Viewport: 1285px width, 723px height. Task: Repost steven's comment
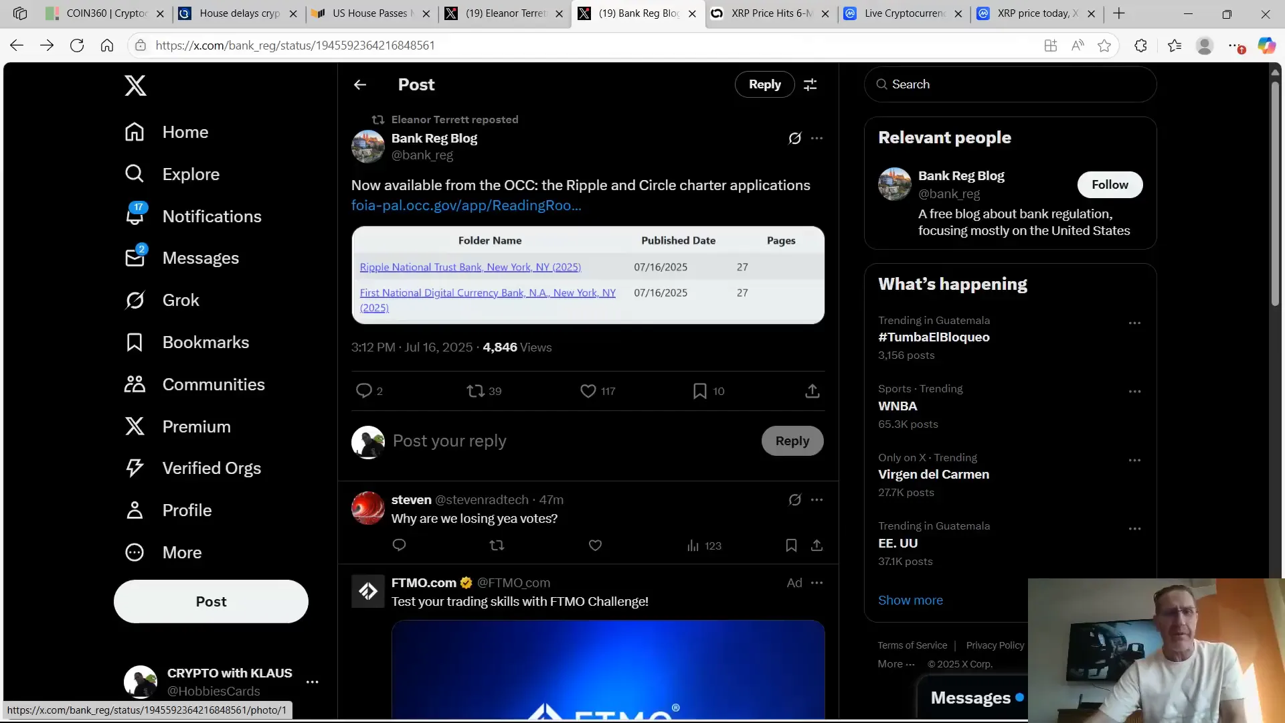pyautogui.click(x=497, y=546)
